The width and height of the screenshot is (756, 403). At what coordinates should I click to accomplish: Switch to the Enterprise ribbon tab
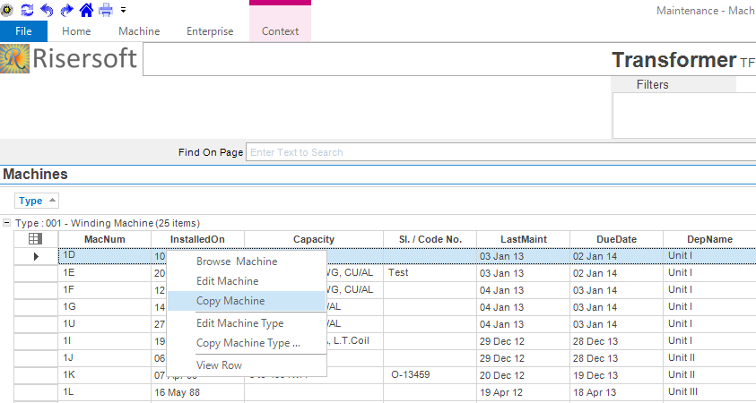coord(210,31)
